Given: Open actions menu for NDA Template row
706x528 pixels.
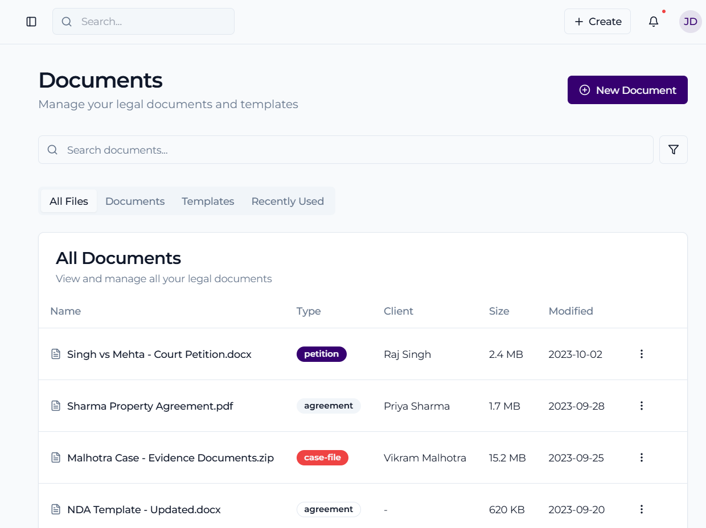Looking at the screenshot, I should pos(641,509).
